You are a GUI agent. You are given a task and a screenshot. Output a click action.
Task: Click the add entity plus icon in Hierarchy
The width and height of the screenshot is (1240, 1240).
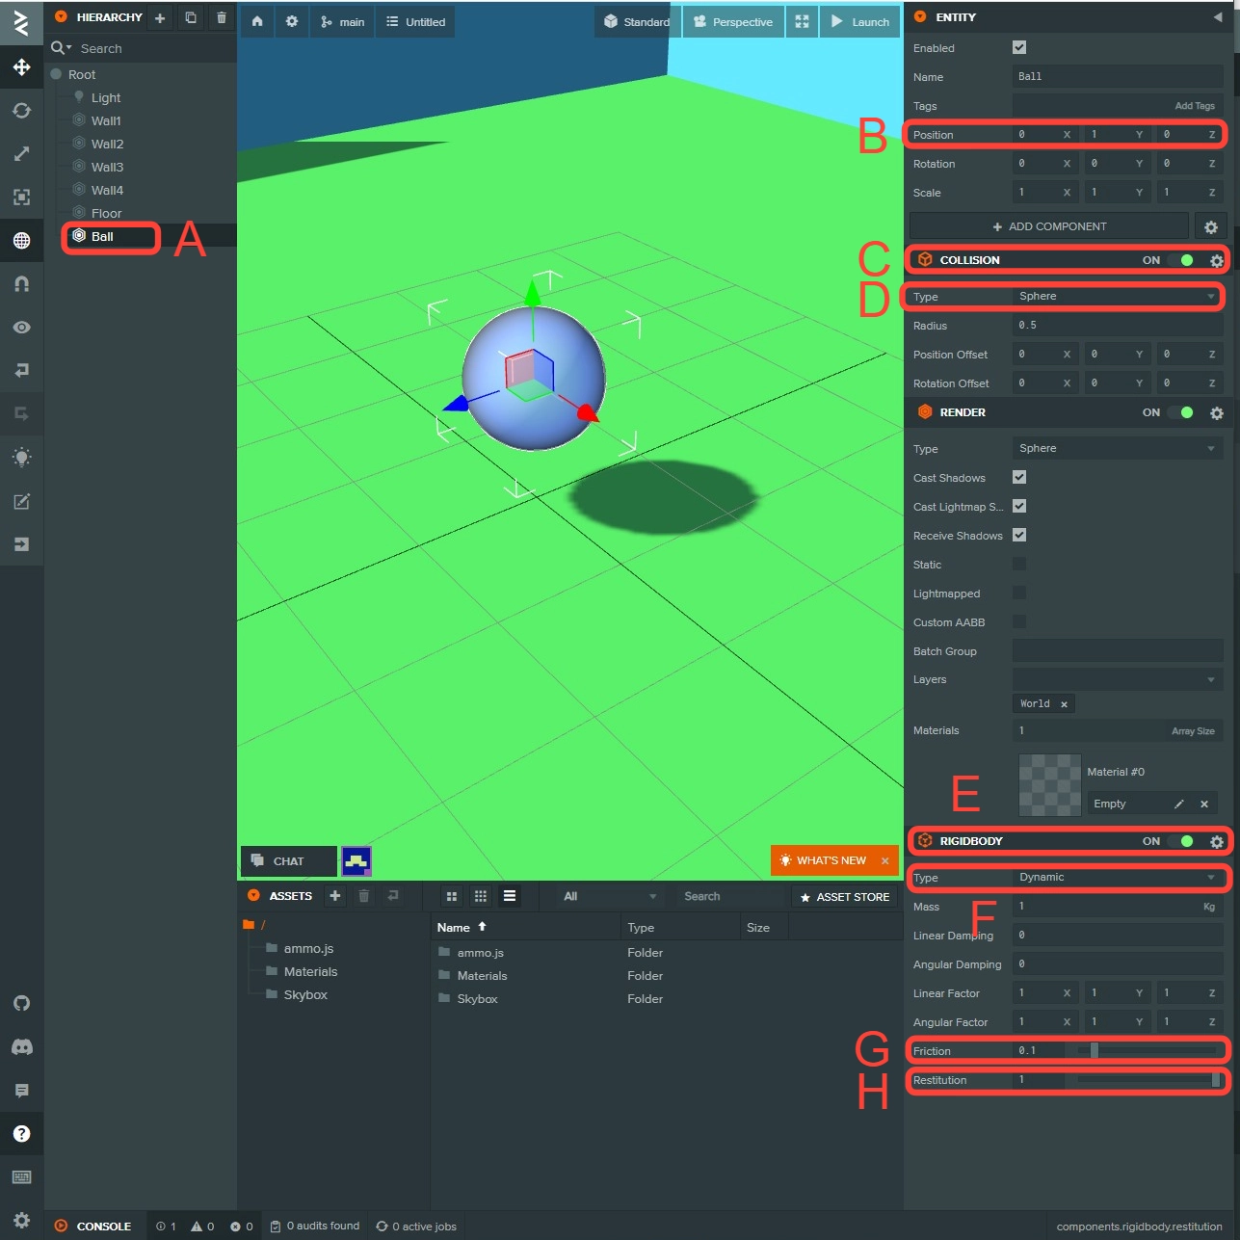[x=160, y=17]
